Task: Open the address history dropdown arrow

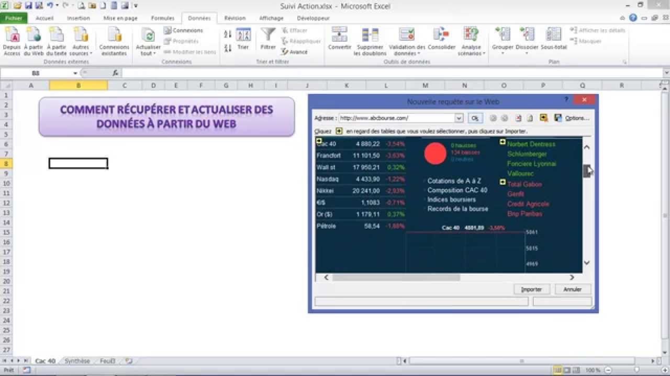Action: (x=459, y=118)
